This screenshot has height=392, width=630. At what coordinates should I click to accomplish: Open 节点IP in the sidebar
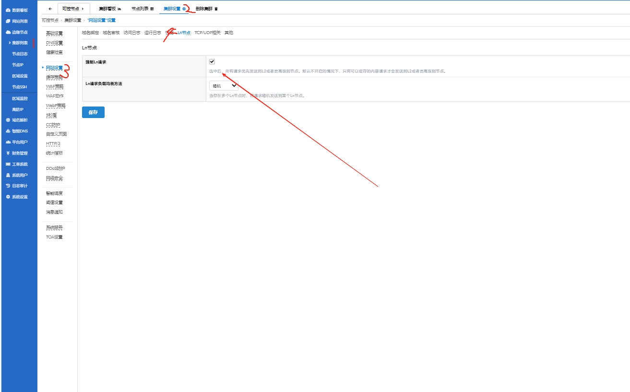(18, 65)
